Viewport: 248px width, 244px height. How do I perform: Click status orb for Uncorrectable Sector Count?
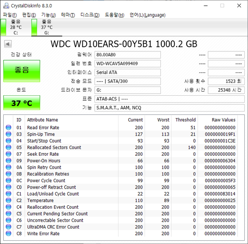point(9,220)
